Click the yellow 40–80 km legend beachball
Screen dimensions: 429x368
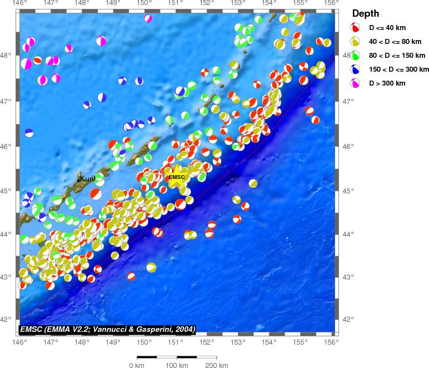point(355,41)
